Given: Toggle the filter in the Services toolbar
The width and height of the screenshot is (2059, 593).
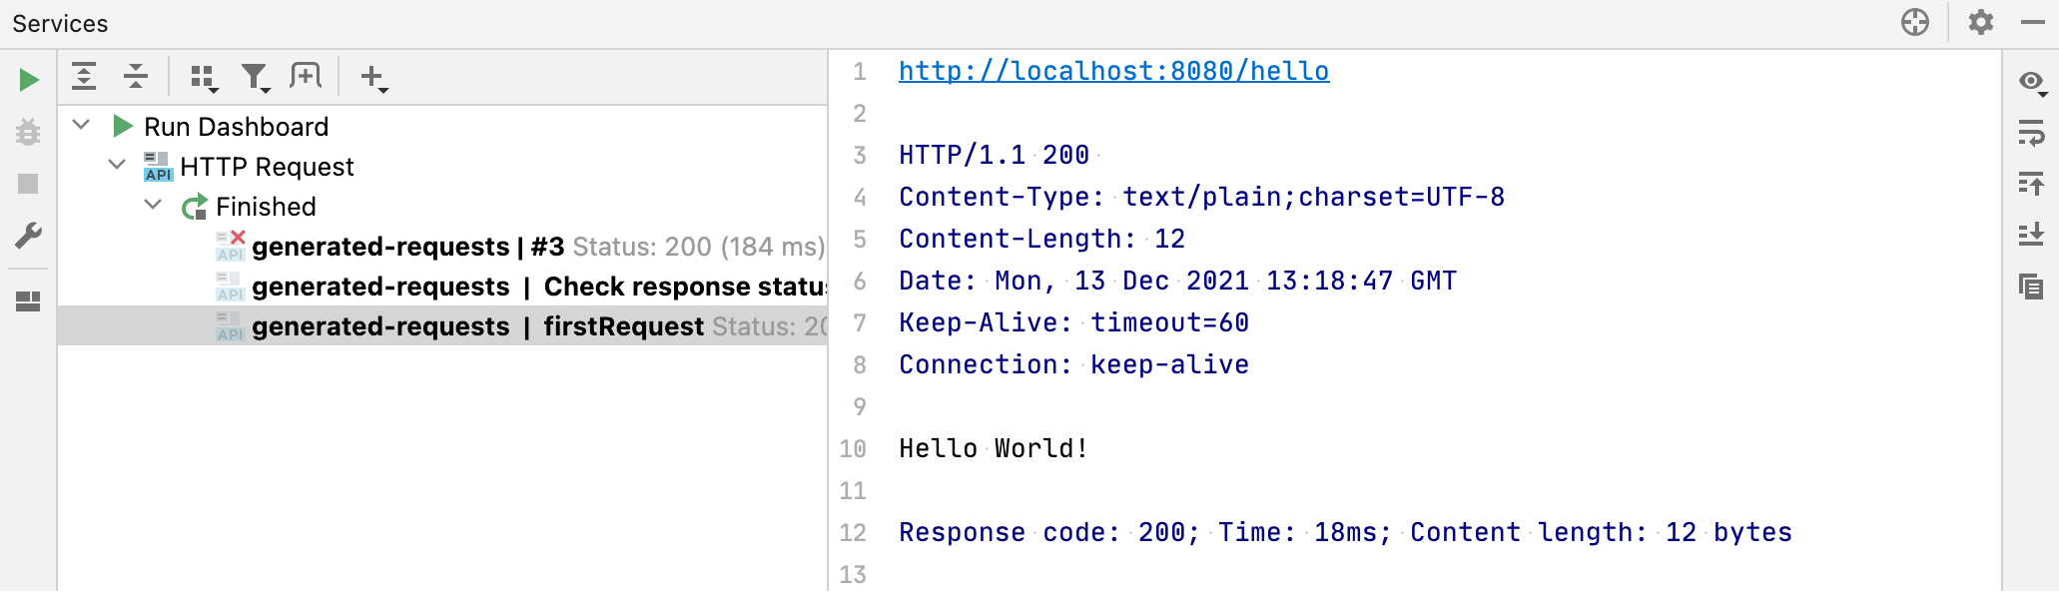Looking at the screenshot, I should [255, 76].
